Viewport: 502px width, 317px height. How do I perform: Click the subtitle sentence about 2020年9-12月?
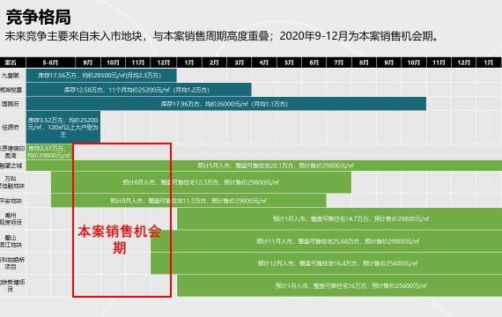click(x=222, y=36)
